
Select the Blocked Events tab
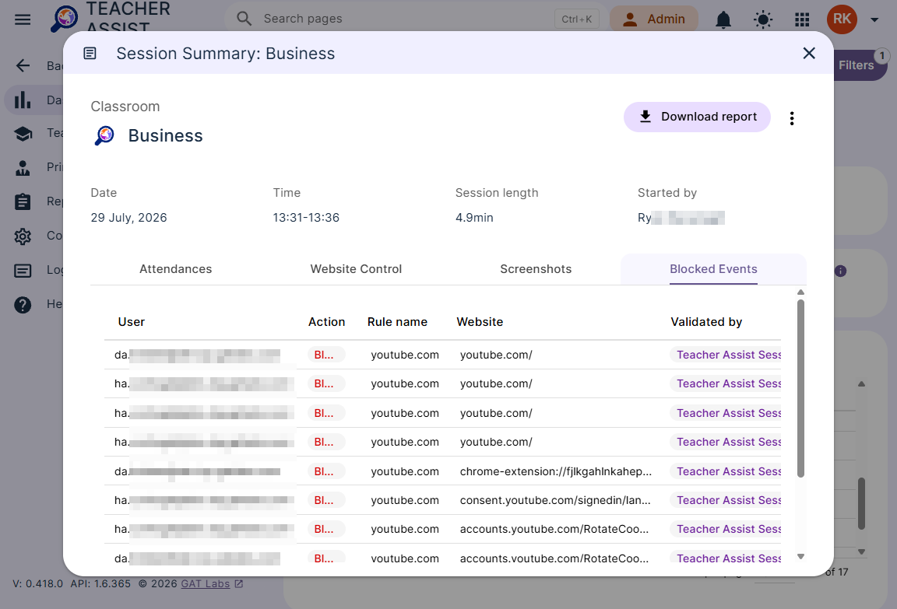coord(713,269)
